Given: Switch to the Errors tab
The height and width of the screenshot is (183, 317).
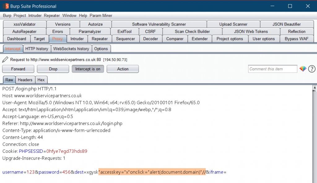Looking at the screenshot, I should [58, 31].
